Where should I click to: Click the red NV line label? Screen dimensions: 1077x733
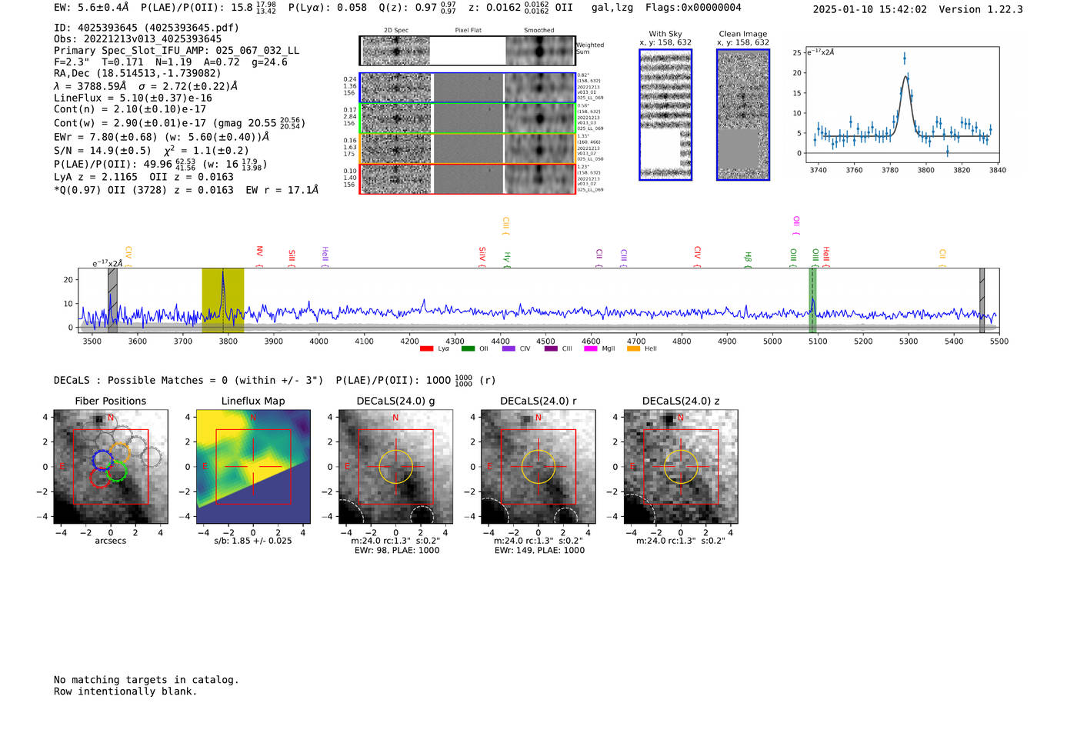click(x=260, y=256)
